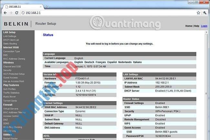Open Channel and SSID settings
Screen dimensions: 210x140
click(12, 66)
